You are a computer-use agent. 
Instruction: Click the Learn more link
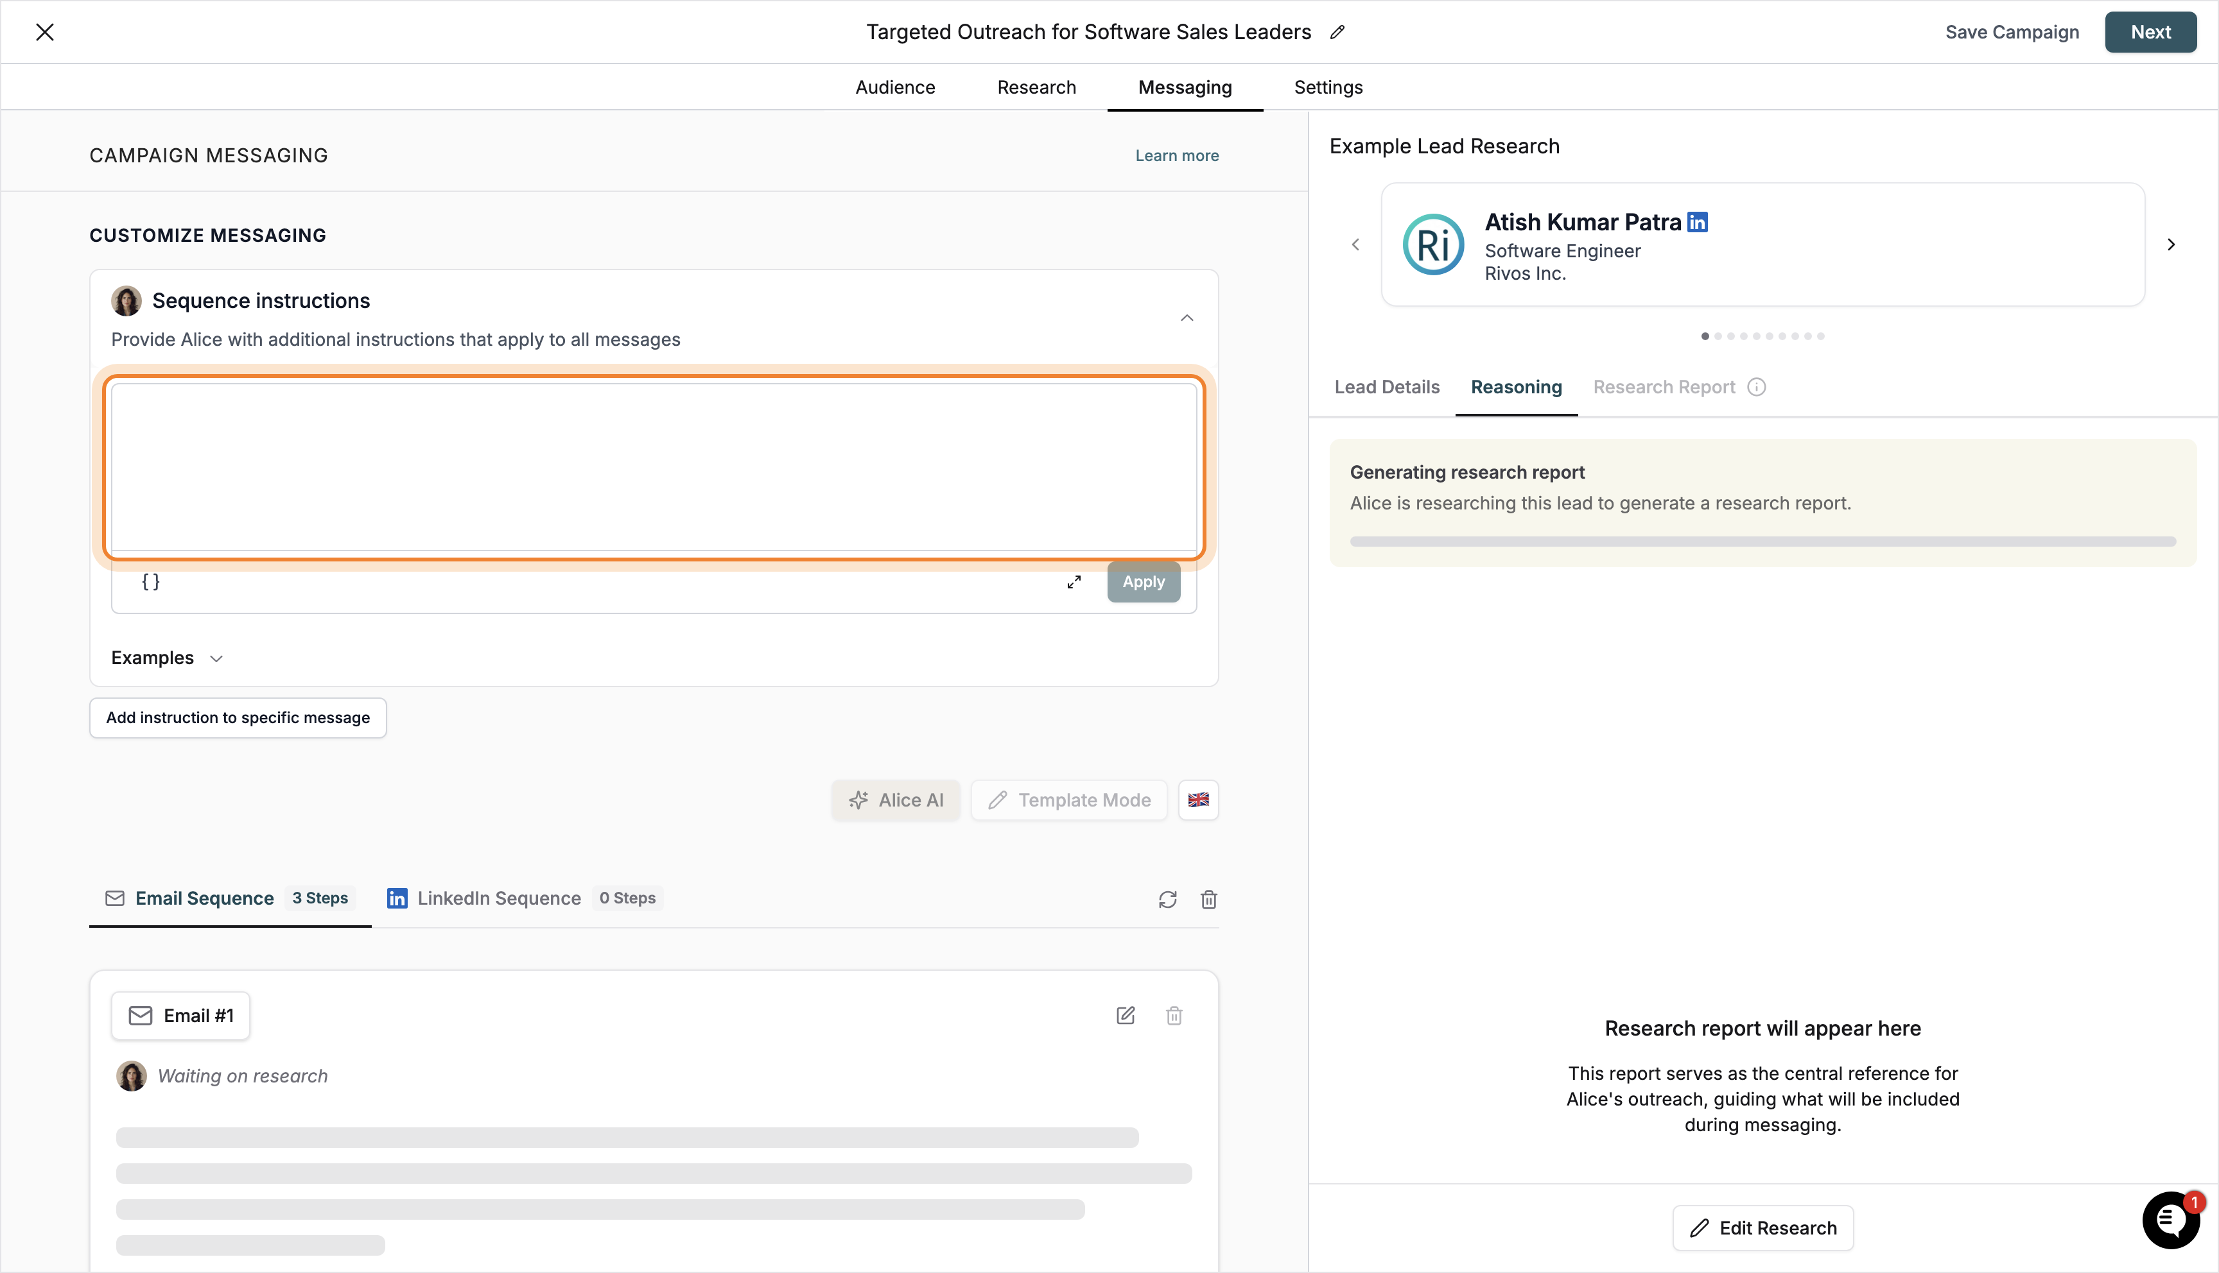coord(1176,156)
